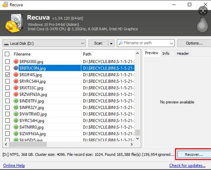Image resolution: width=211 pixels, height=170 pixels.
Task: Switch to the Header tab
Action: (x=183, y=53)
